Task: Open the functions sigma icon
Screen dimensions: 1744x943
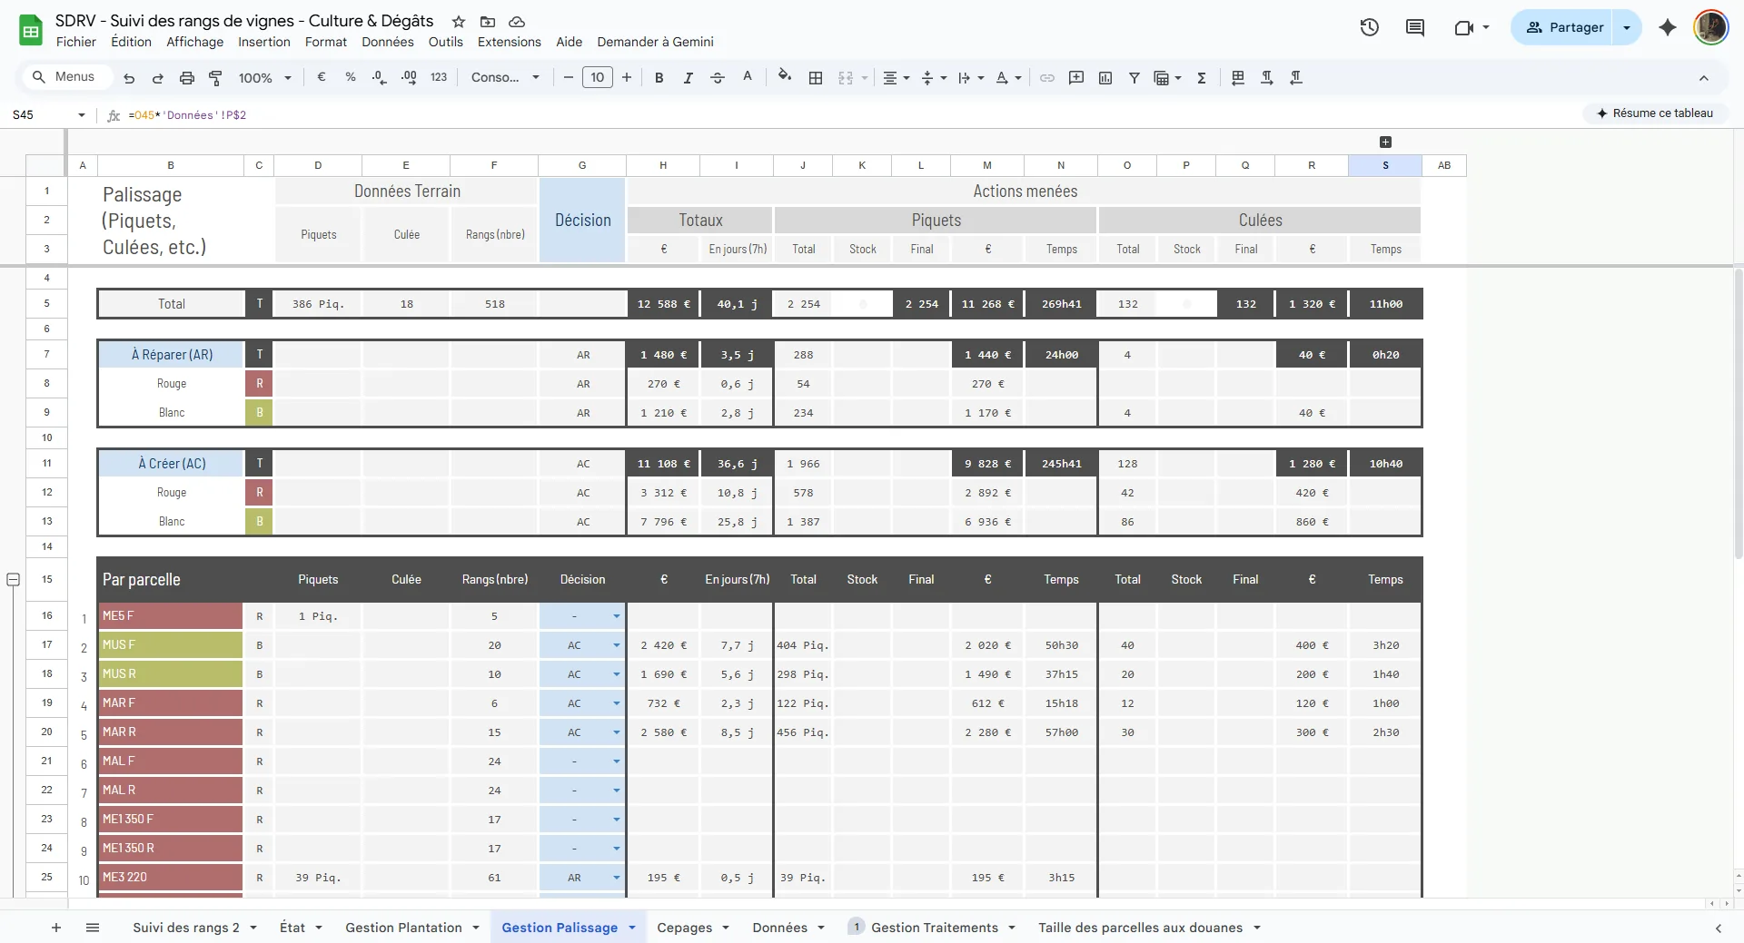Action: [x=1201, y=78]
